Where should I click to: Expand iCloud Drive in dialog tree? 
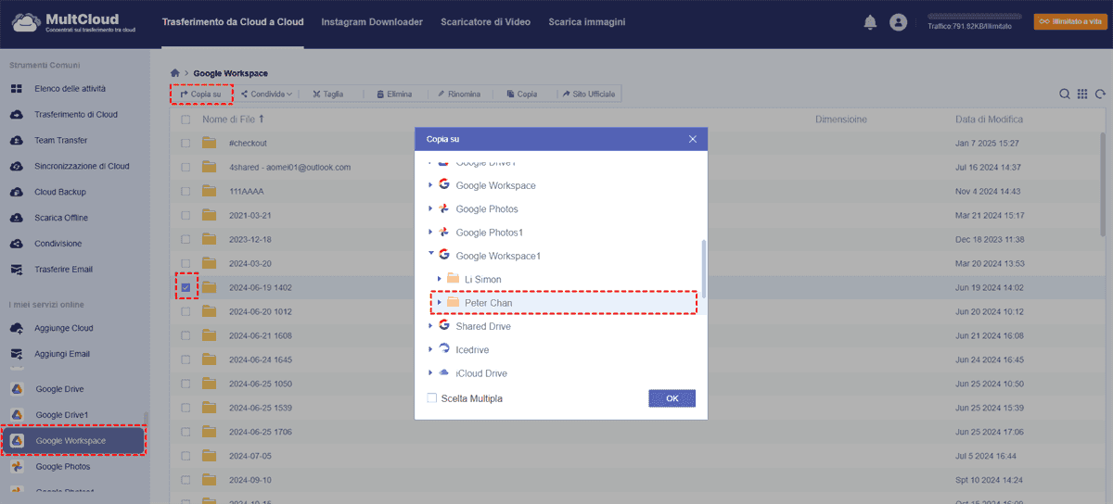(x=430, y=373)
